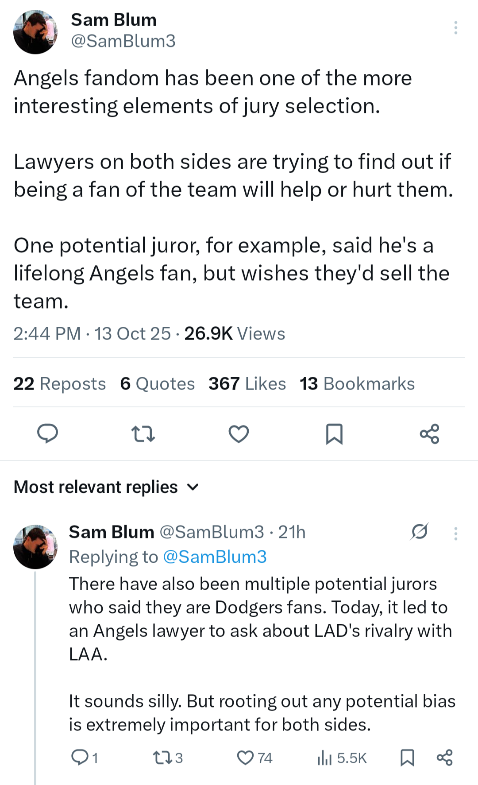Bookmark the Dodgers fans reply tweet
Screen dimensions: 478x785
click(x=407, y=758)
